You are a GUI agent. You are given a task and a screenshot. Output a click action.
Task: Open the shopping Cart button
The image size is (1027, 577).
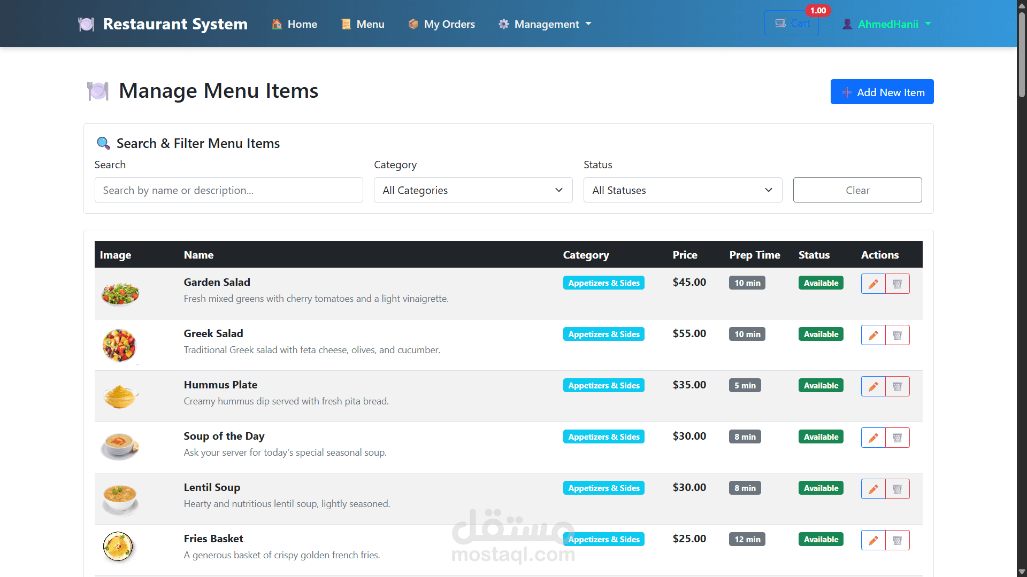791,24
